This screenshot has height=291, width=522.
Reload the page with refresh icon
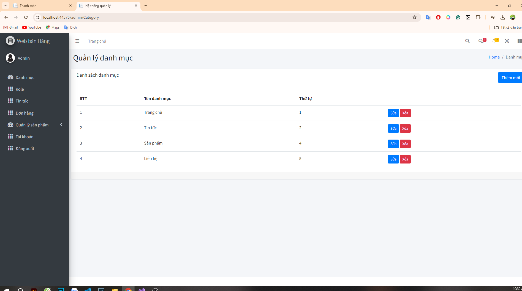click(x=26, y=17)
